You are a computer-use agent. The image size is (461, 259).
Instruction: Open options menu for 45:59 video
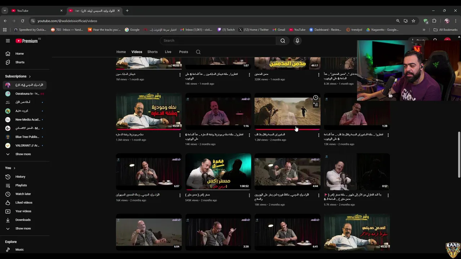tap(180, 135)
